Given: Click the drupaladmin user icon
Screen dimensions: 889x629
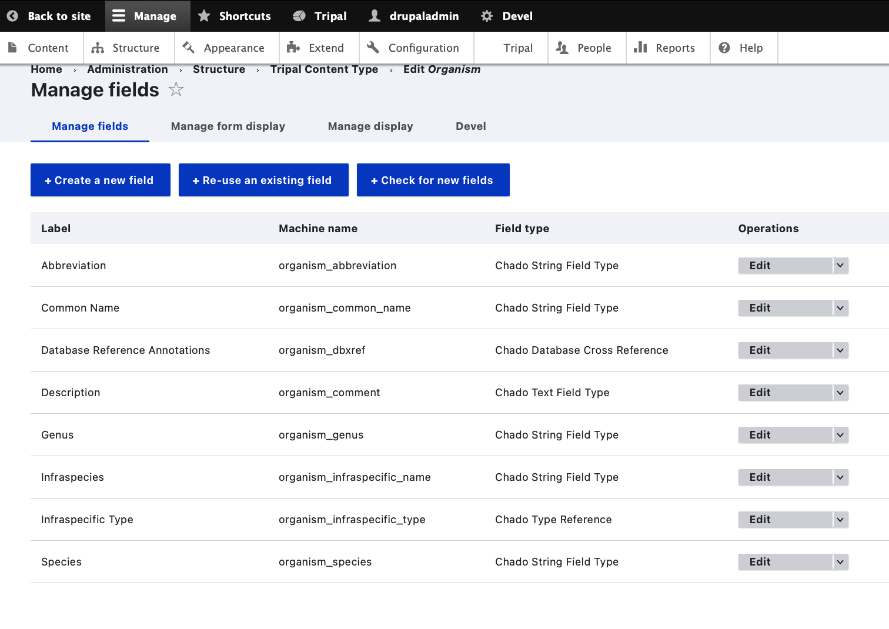Looking at the screenshot, I should (x=375, y=16).
